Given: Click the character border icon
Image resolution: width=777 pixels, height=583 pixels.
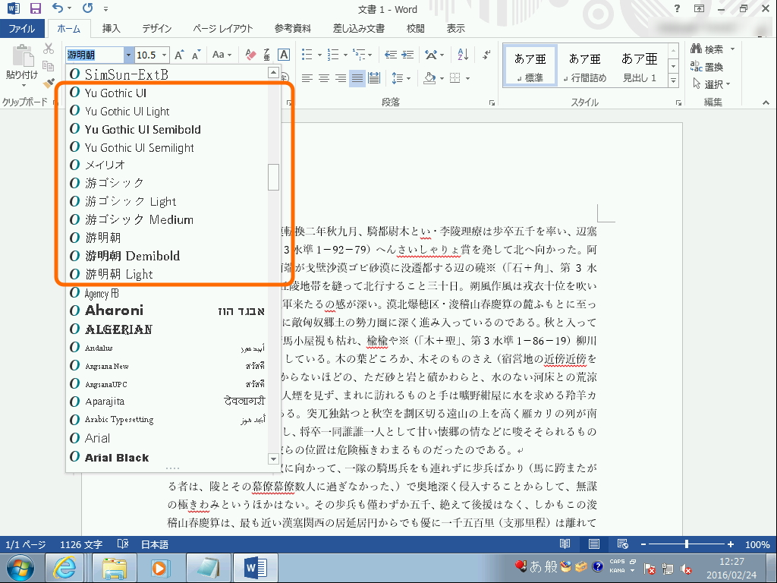Looking at the screenshot, I should pyautogui.click(x=284, y=55).
